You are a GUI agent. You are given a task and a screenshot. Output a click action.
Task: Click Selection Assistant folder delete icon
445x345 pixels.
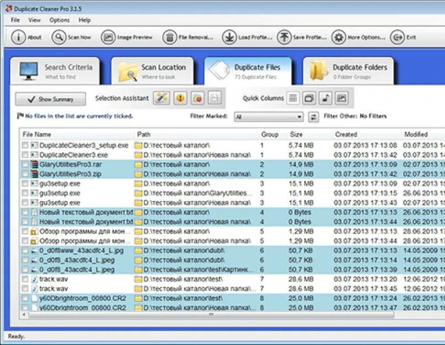pos(197,98)
